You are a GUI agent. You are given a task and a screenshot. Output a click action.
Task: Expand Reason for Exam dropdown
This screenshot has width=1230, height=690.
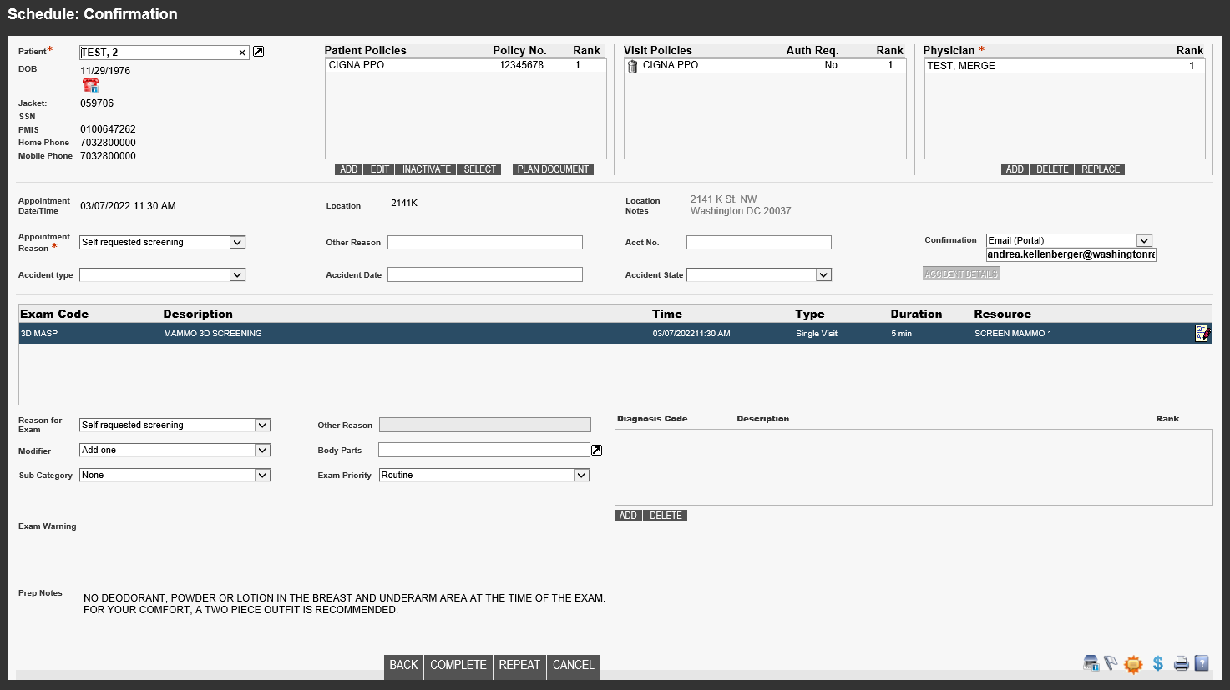point(262,425)
